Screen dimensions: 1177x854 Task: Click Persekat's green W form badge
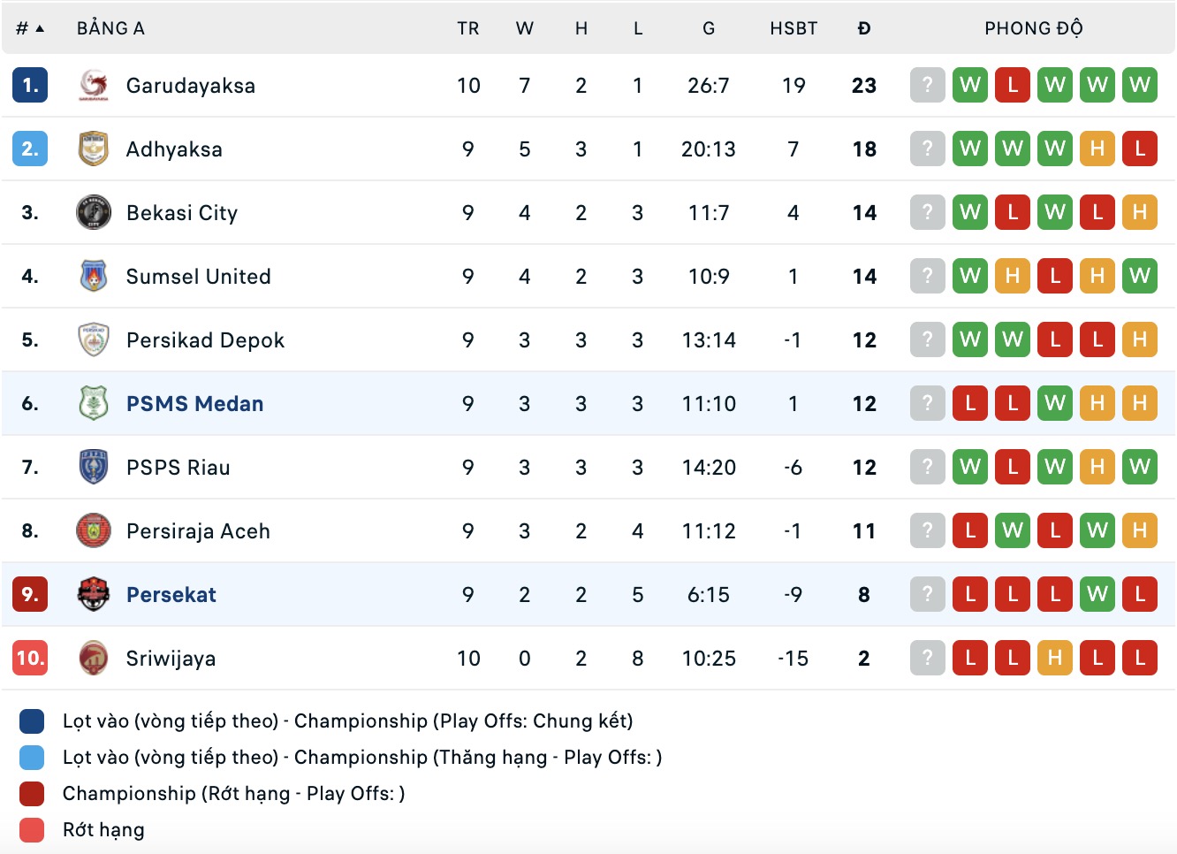[1097, 595]
